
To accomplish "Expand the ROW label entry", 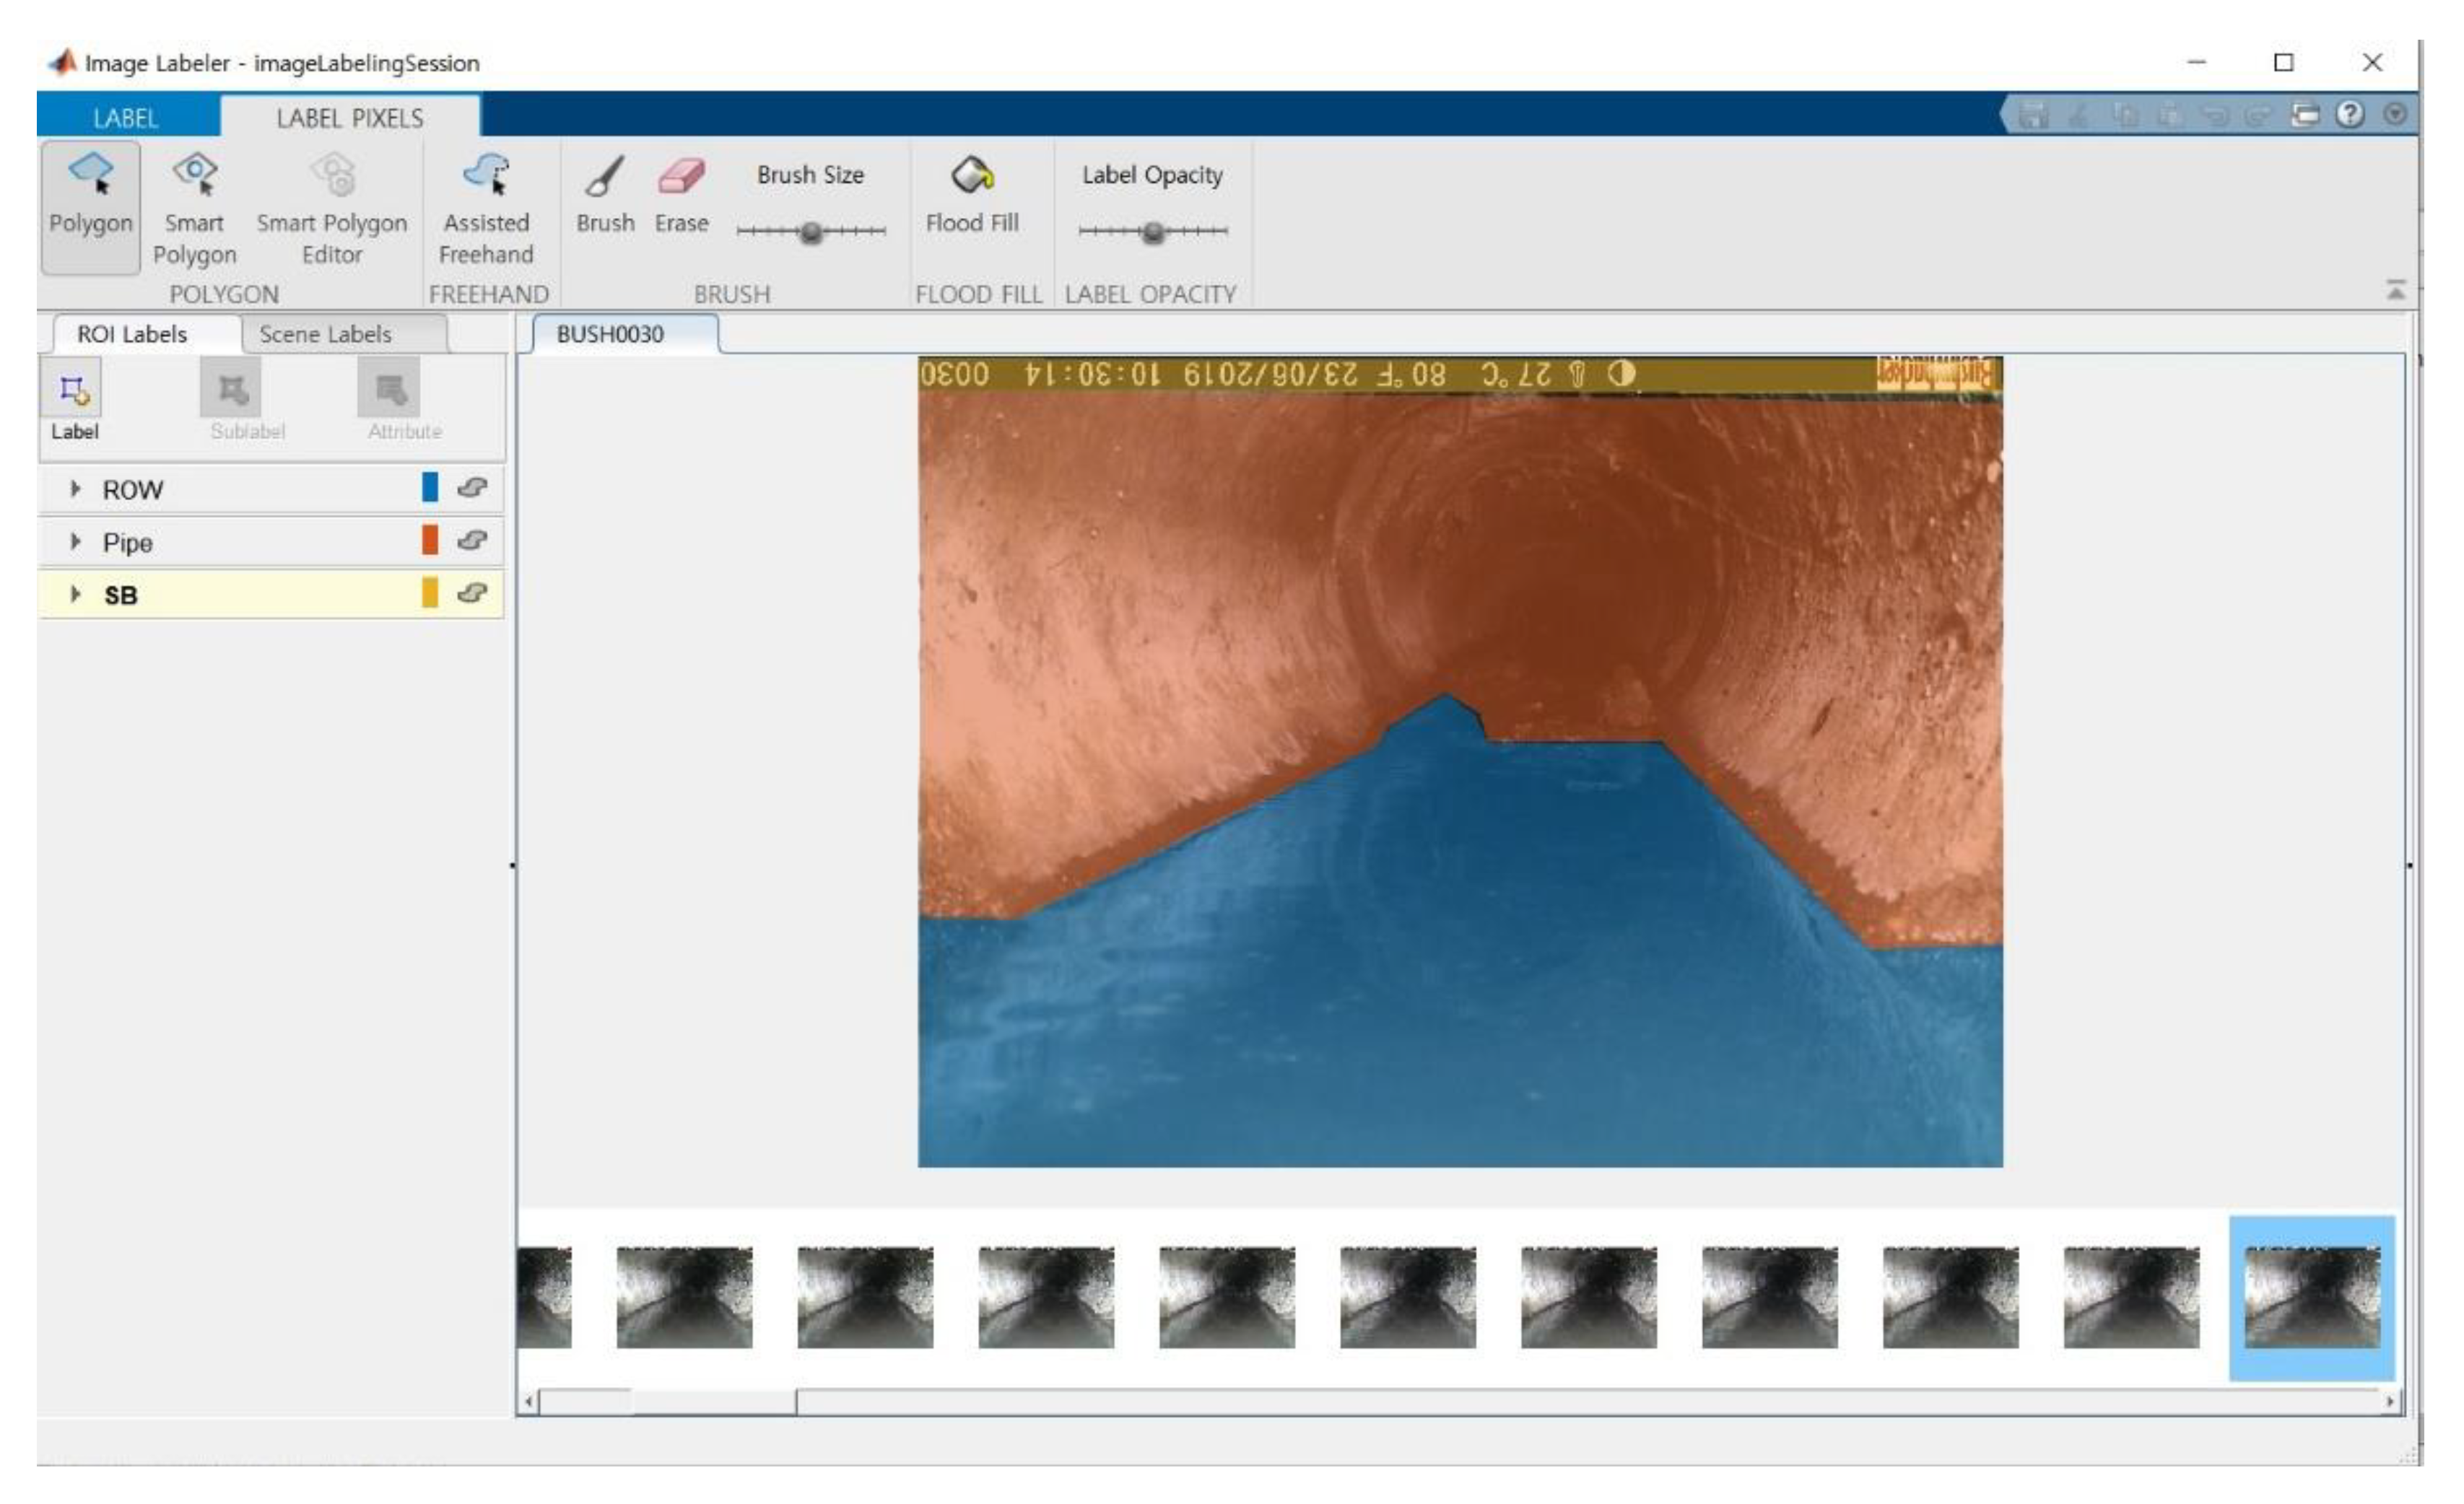I will click(x=75, y=489).
